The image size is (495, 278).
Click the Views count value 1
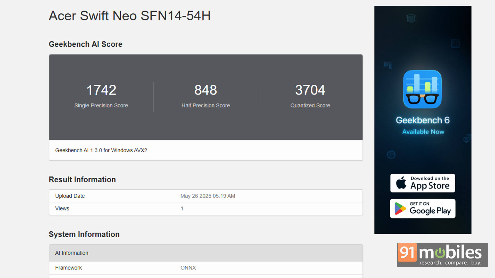(x=182, y=208)
